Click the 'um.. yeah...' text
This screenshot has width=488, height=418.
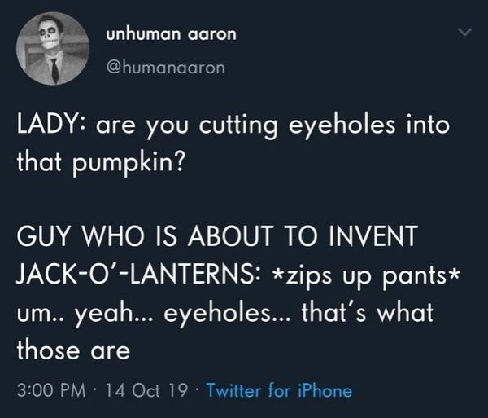click(x=85, y=315)
